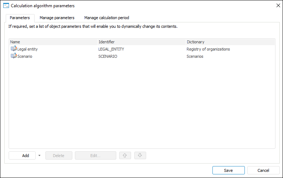
Task: Open the Manage calculation period tab
Action: (107, 18)
